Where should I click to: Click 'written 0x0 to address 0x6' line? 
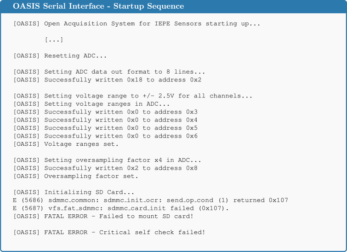coord(105,136)
